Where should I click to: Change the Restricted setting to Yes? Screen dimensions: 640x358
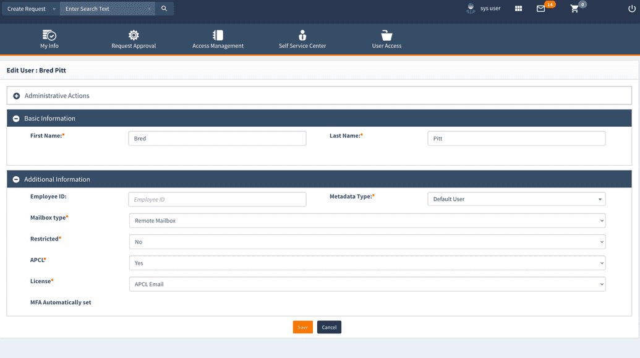600,242
